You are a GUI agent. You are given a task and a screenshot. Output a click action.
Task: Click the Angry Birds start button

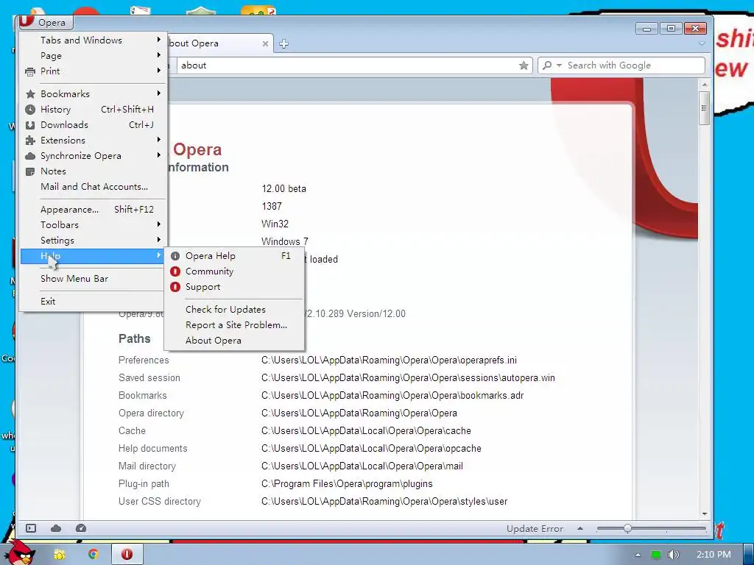click(20, 553)
